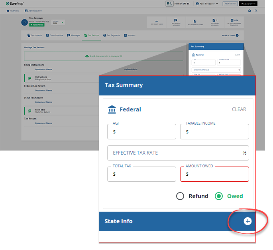Expand State Info with the plus icon
Screen dimensions: 273x250
click(247, 221)
